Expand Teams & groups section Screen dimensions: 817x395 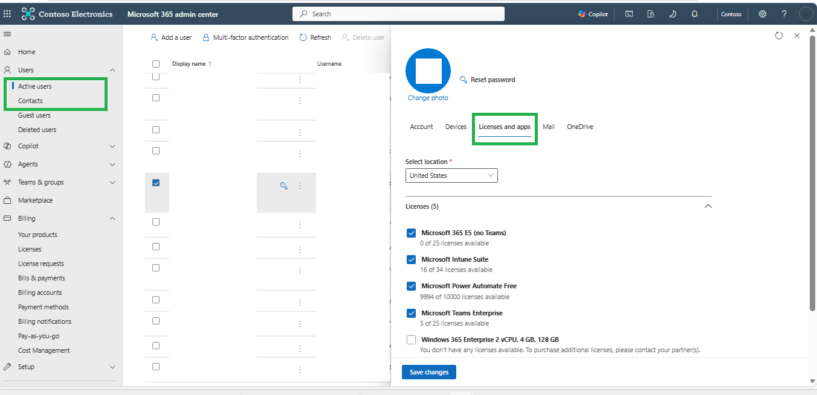pos(112,182)
